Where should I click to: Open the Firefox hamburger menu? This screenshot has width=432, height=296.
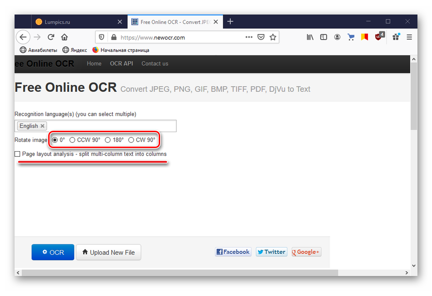tap(409, 37)
